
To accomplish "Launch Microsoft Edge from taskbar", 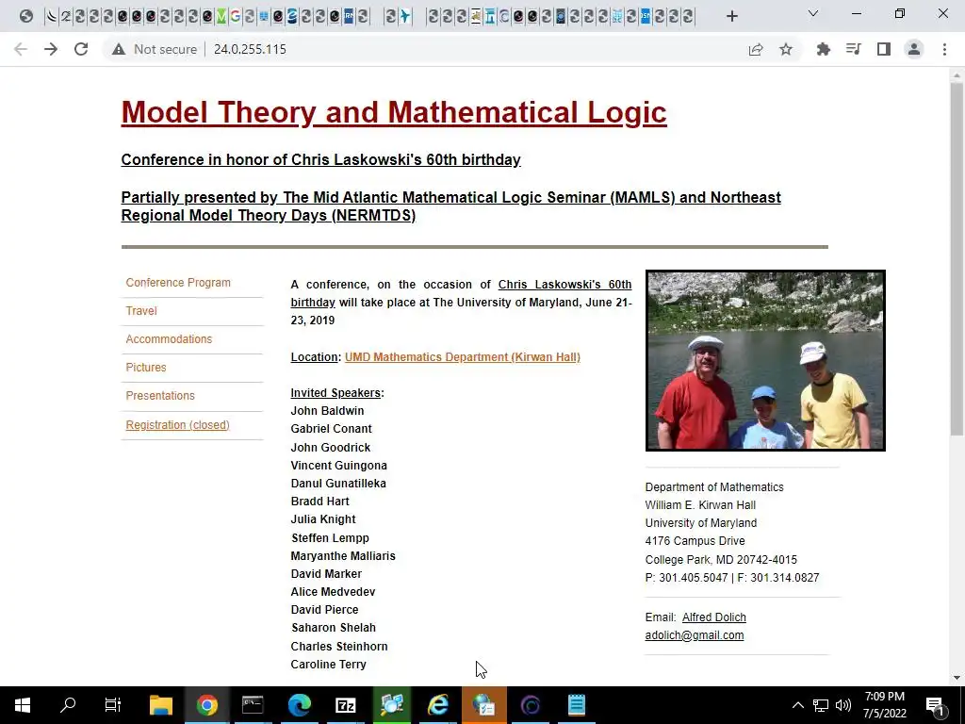I will point(299,705).
